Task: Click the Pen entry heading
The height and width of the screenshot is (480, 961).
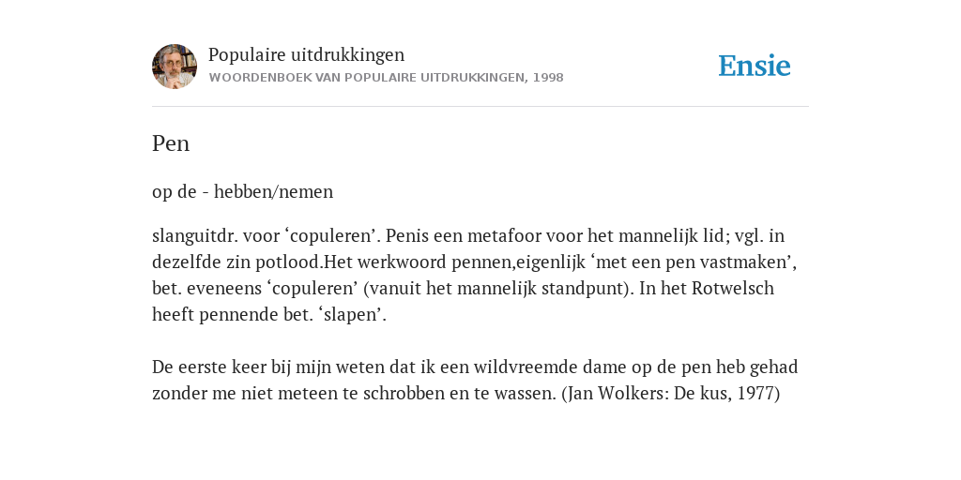Action: point(171,143)
